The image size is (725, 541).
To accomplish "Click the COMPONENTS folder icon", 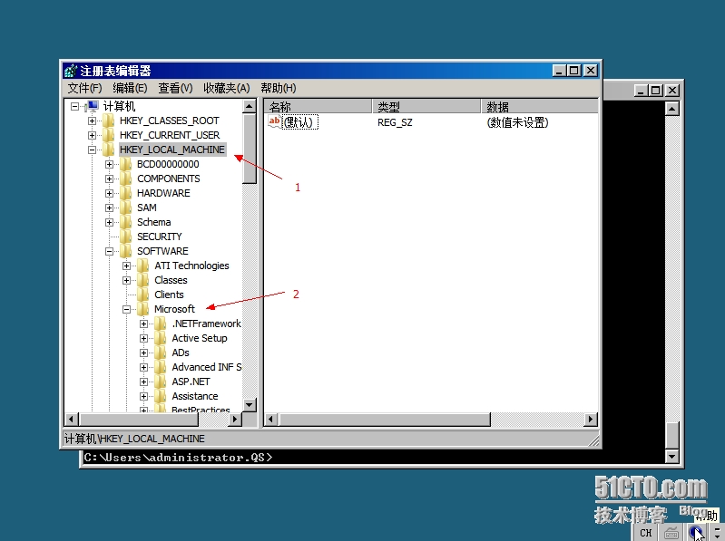I will [x=126, y=179].
